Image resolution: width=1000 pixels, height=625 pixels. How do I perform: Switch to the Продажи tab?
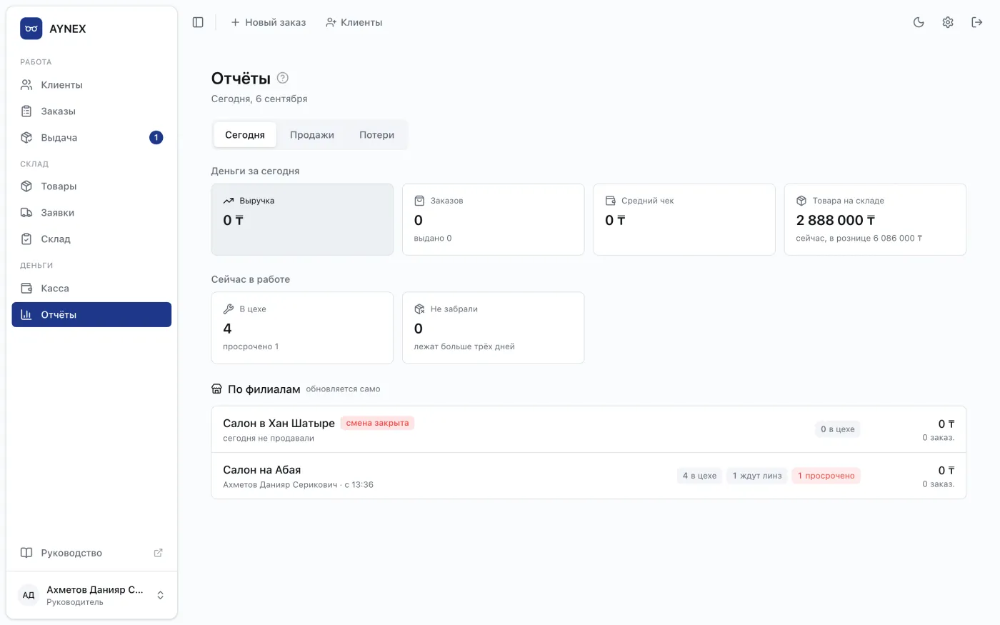[312, 135]
